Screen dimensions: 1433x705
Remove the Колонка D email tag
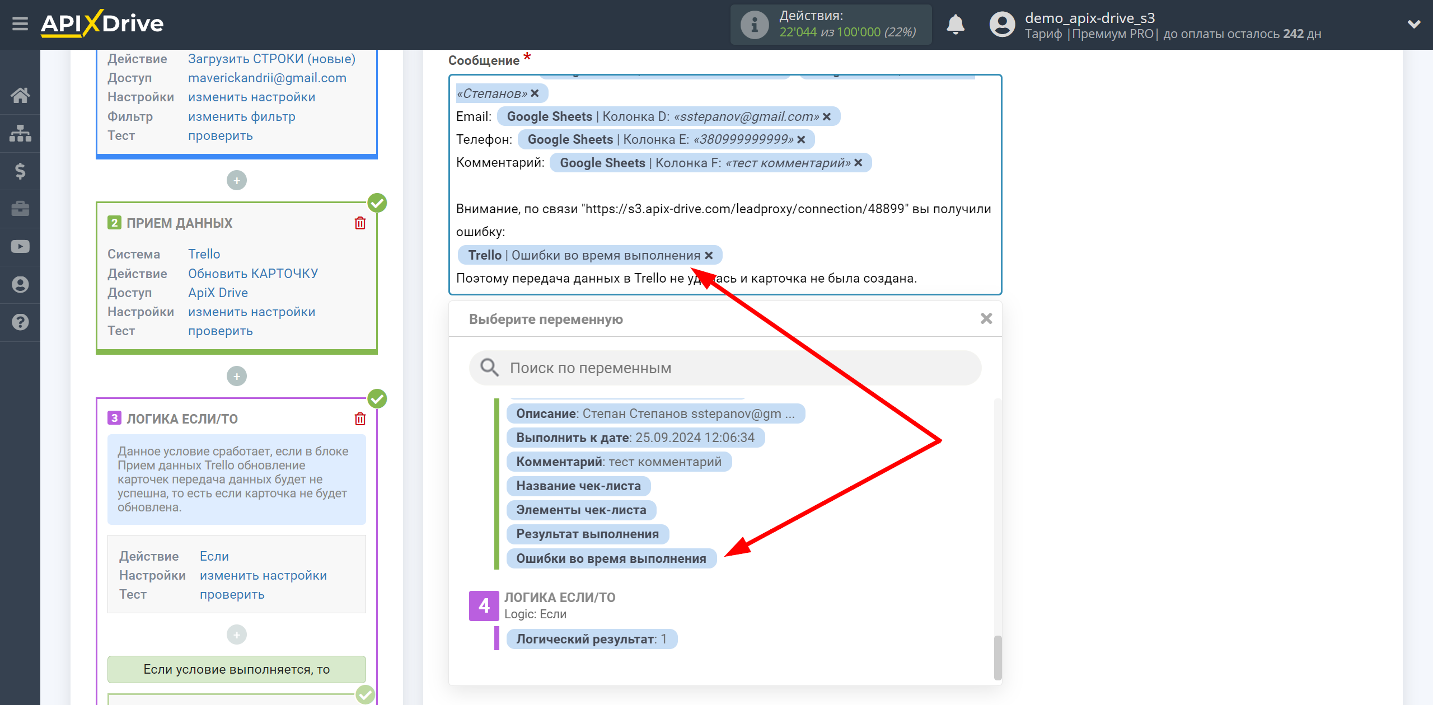pyautogui.click(x=827, y=116)
